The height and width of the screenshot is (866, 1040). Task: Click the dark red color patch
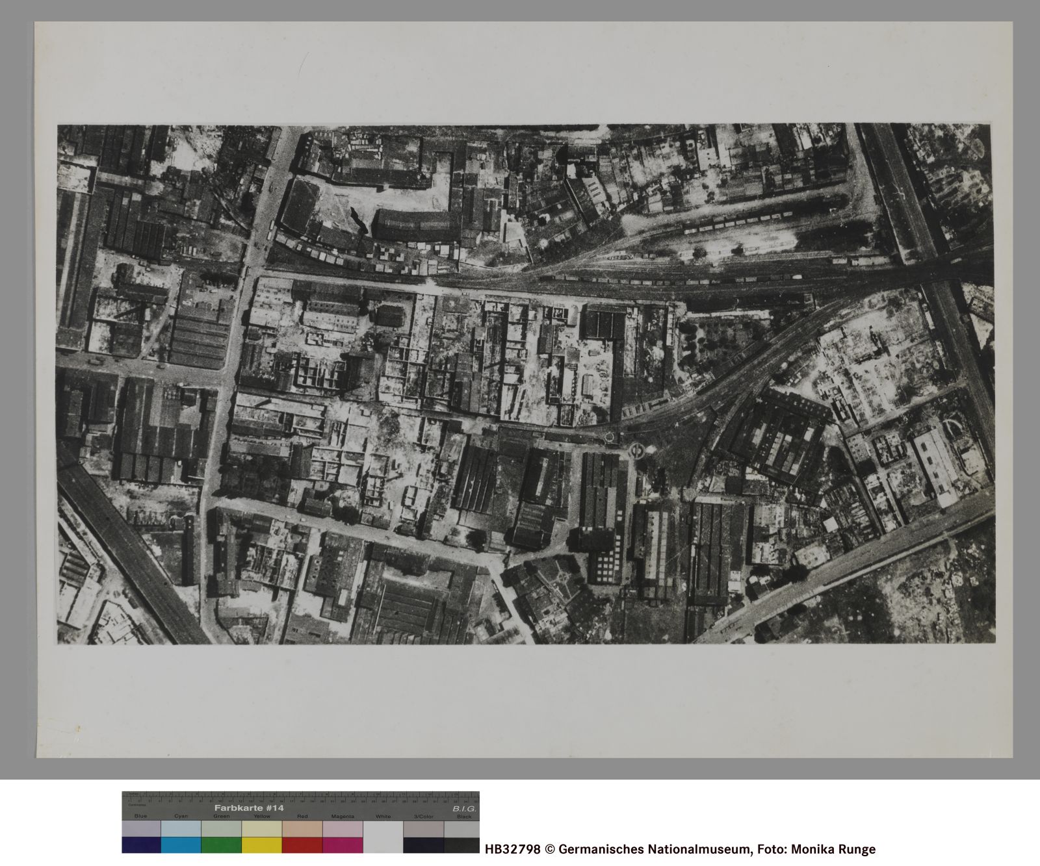[x=302, y=845]
